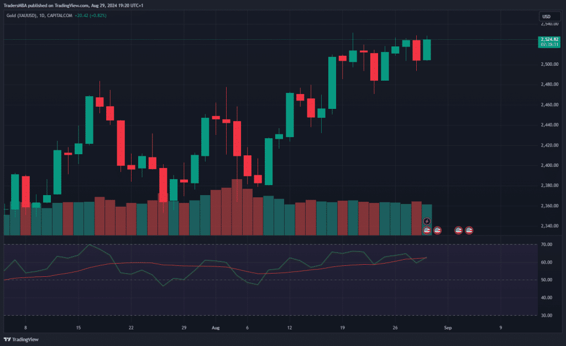The height and width of the screenshot is (346, 566).
Task: Click the +20.42 (+0.82%) price change text
Action: coord(92,15)
